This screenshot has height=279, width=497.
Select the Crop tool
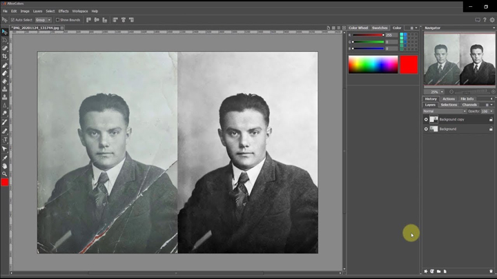point(5,56)
